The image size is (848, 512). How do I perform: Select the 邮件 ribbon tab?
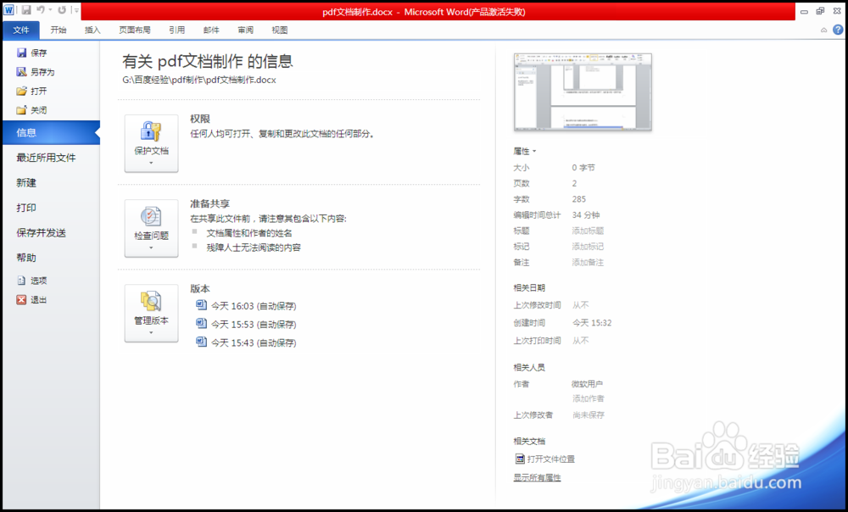pyautogui.click(x=211, y=31)
